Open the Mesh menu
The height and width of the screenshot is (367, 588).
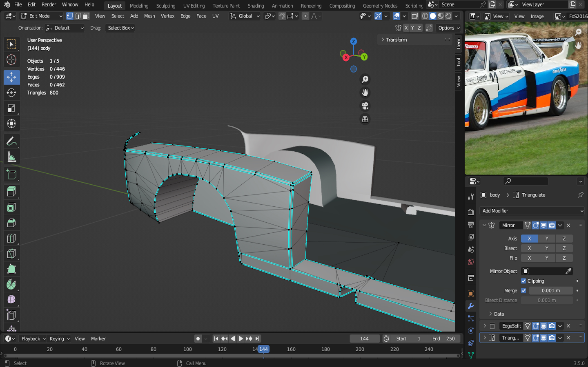coord(149,16)
